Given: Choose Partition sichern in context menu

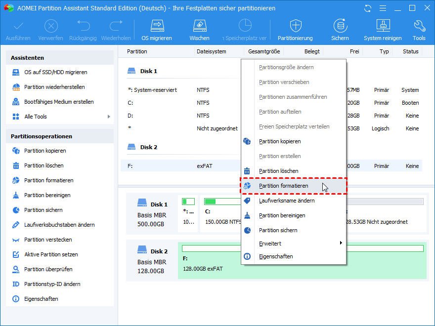Looking at the screenshot, I should [x=294, y=230].
